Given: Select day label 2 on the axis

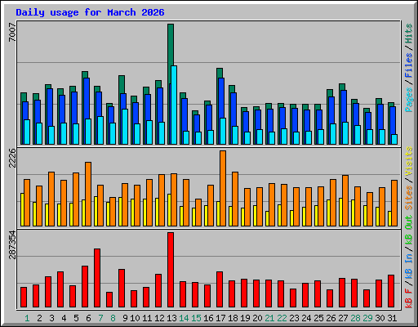Looking at the screenshot, I should pos(39,318).
